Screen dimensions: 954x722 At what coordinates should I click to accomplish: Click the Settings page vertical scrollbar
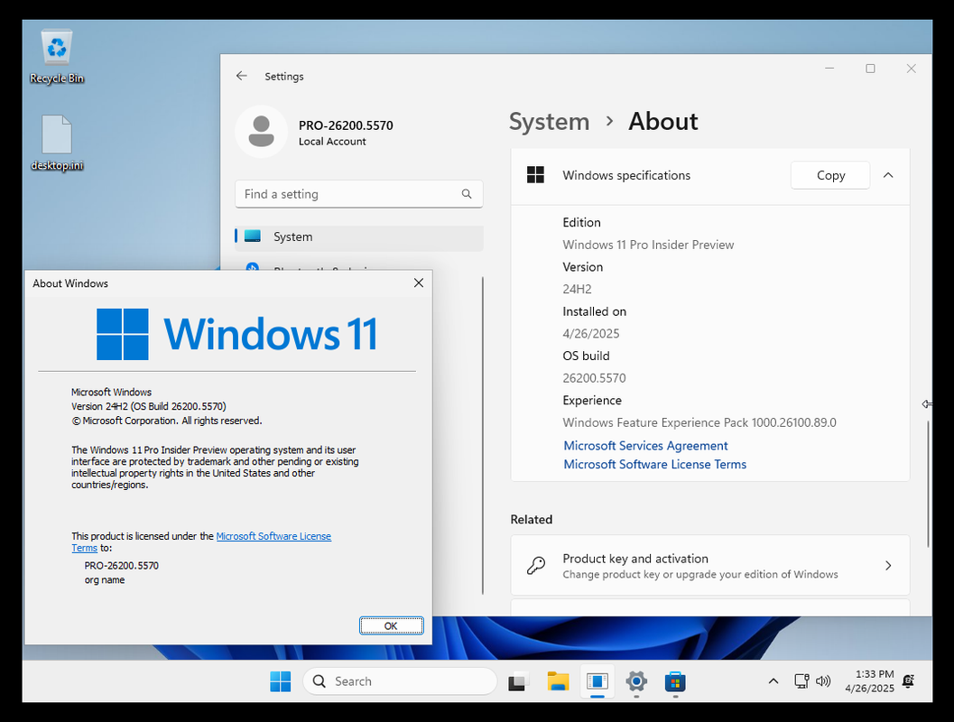[x=928, y=484]
